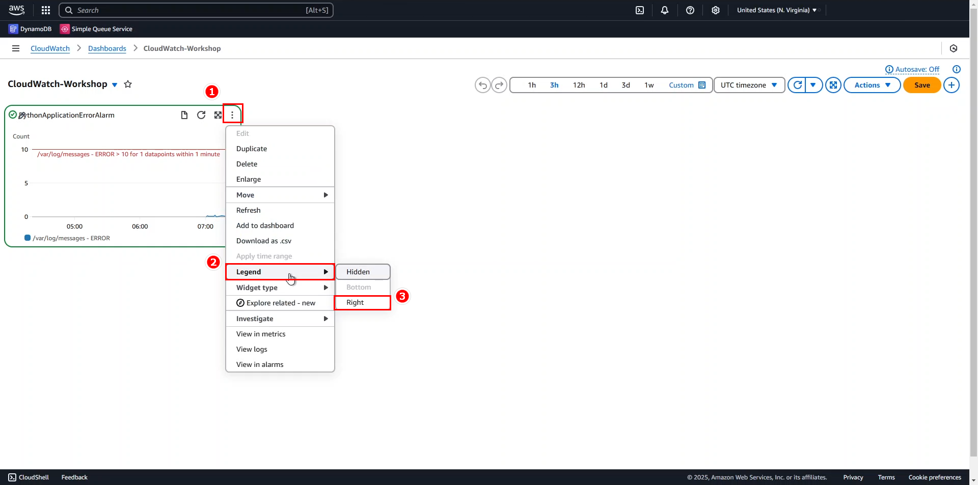
Task: Save the dashboard
Action: coord(922,85)
